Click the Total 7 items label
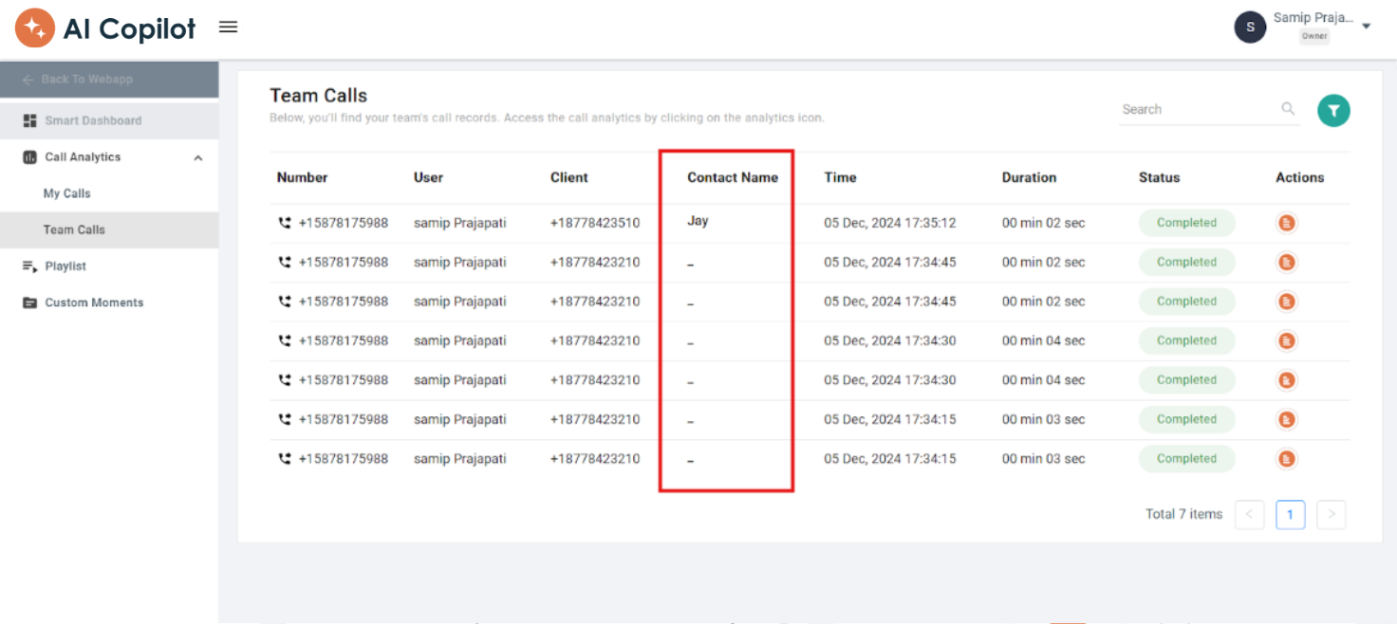The image size is (1397, 624). pos(1183,514)
